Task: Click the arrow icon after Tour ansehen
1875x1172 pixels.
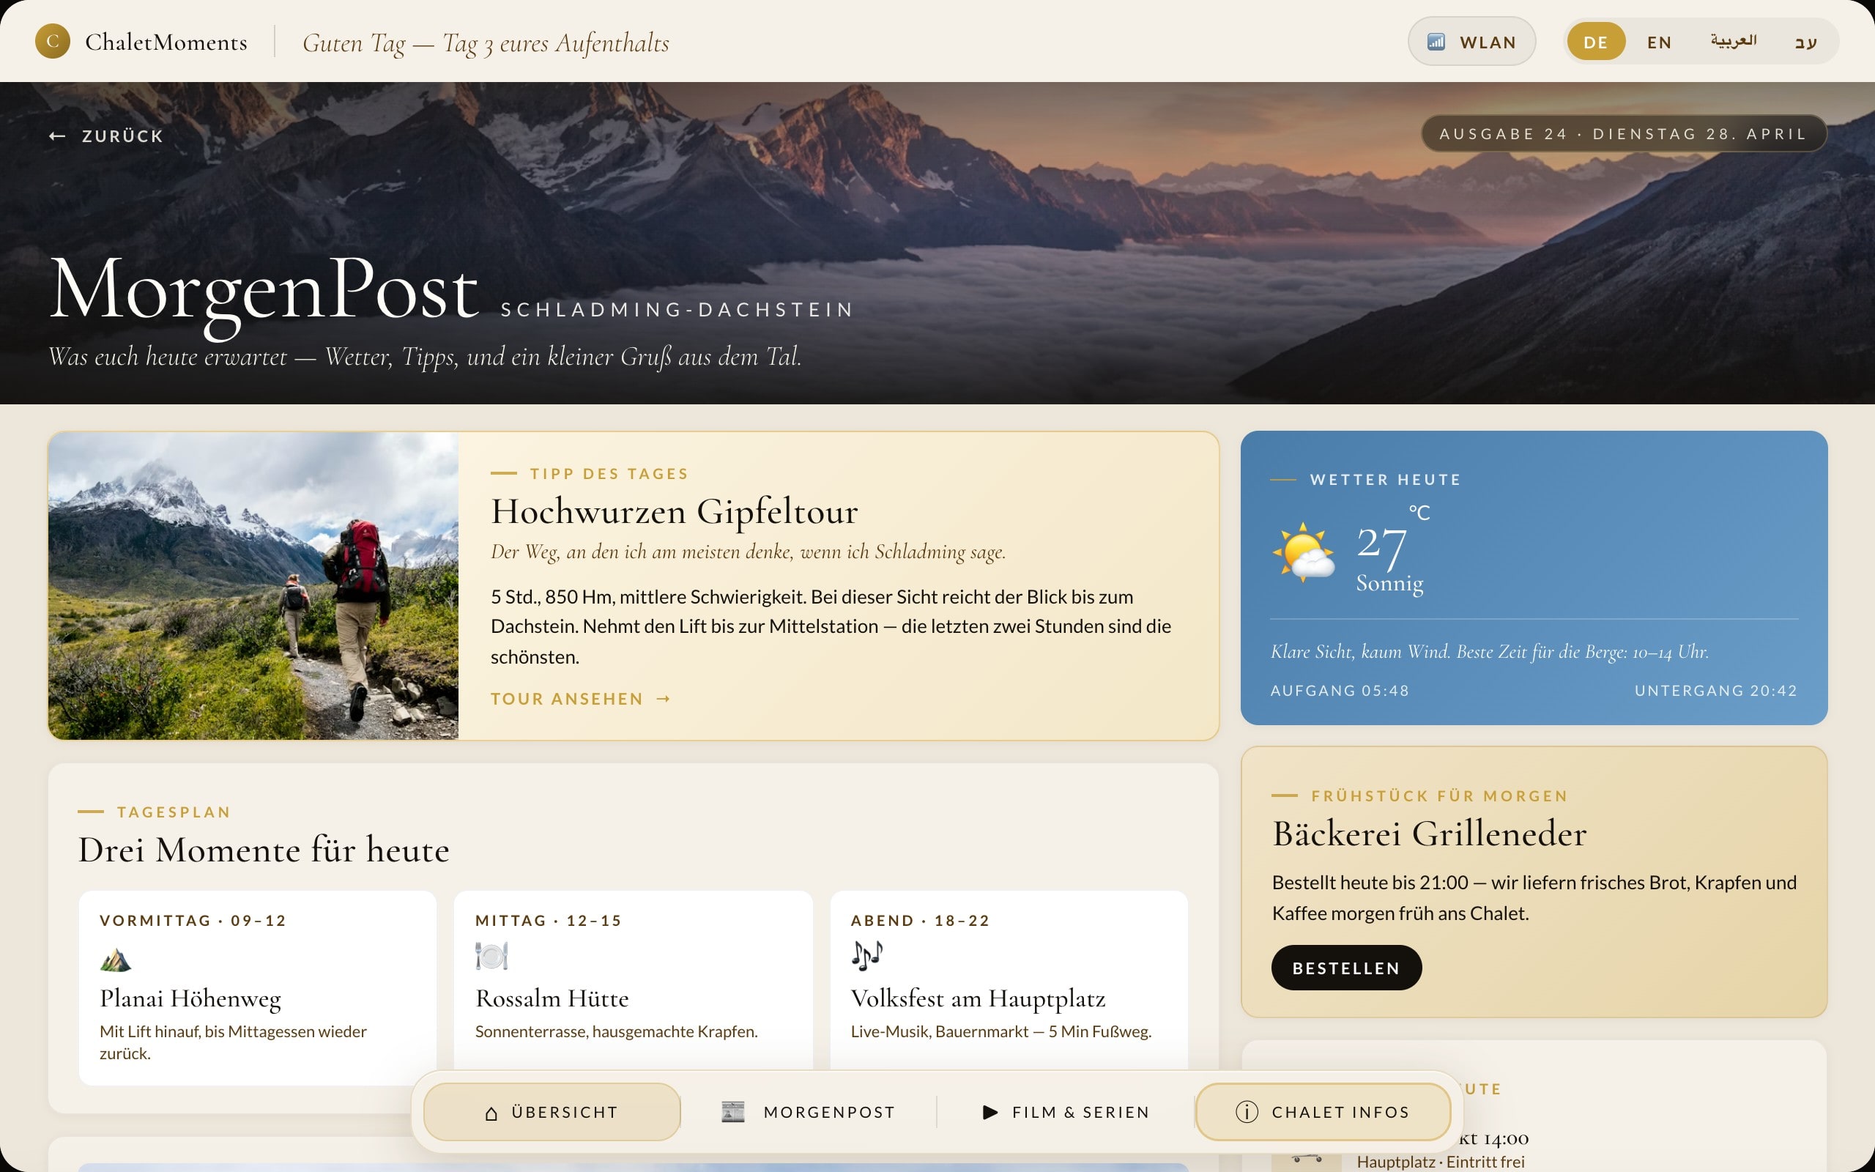Action: (x=664, y=699)
